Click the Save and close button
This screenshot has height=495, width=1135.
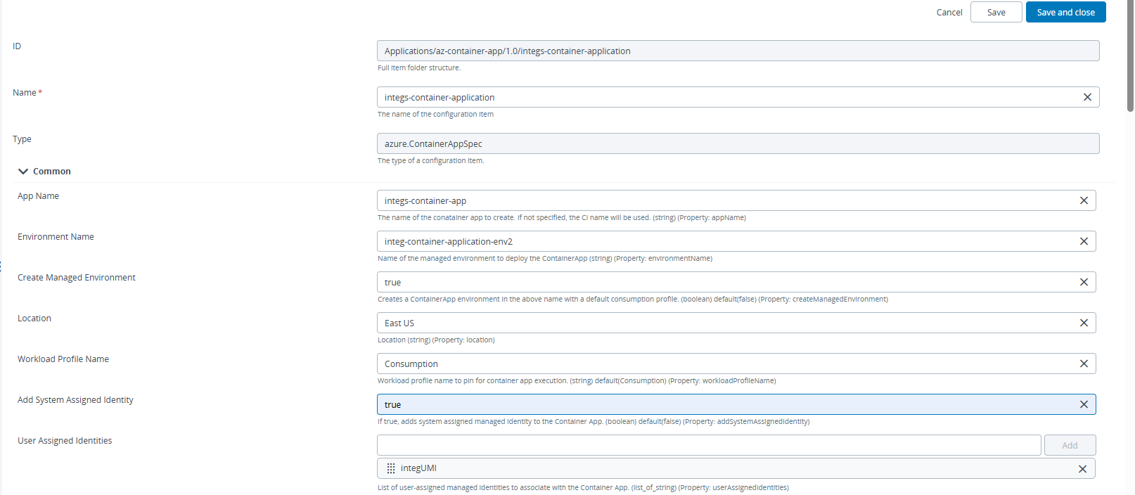[1065, 12]
